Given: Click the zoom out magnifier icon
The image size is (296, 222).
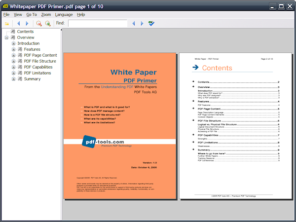Looking at the screenshot, I should [39, 23].
